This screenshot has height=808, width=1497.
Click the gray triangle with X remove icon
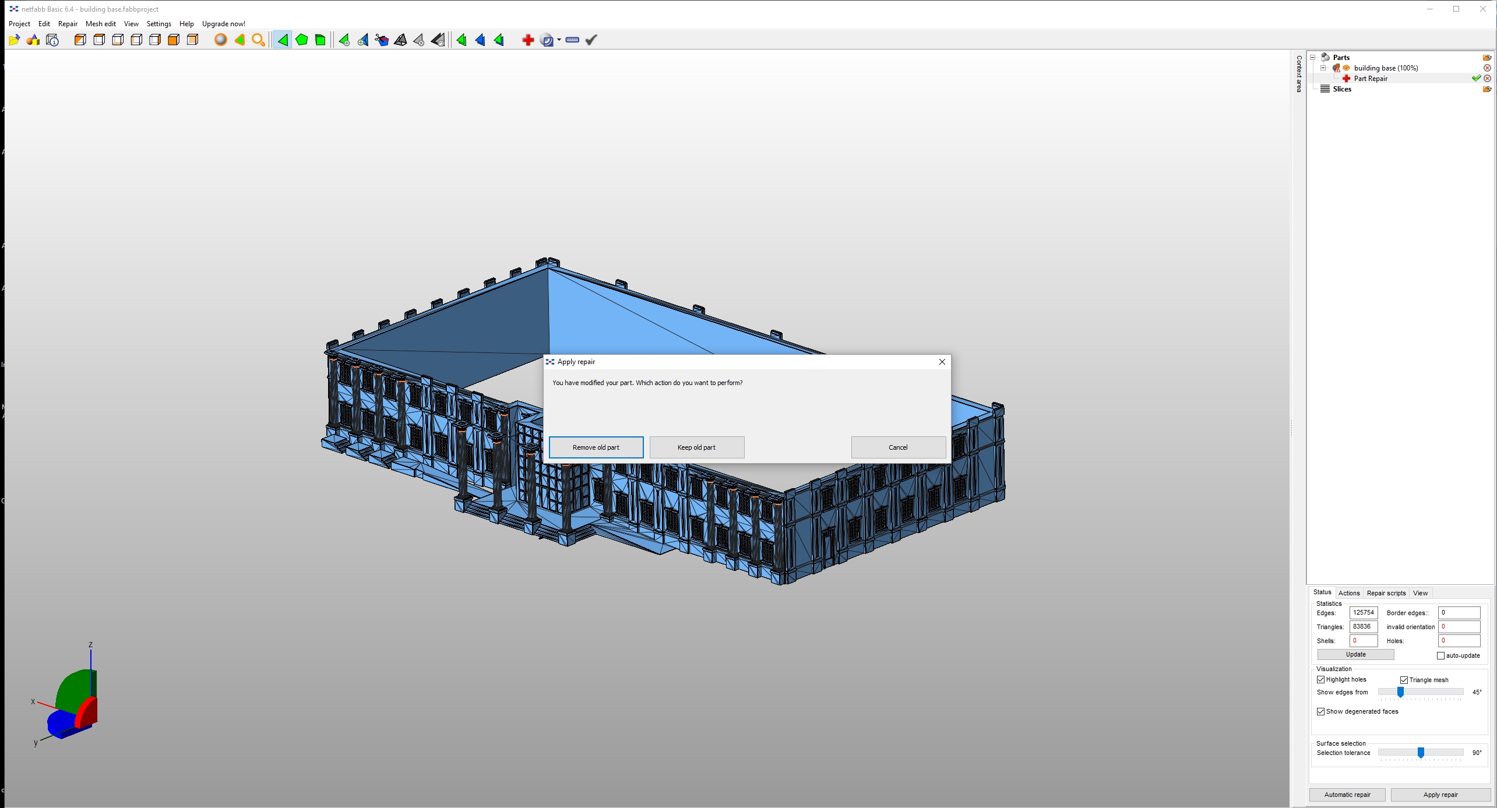click(x=419, y=40)
